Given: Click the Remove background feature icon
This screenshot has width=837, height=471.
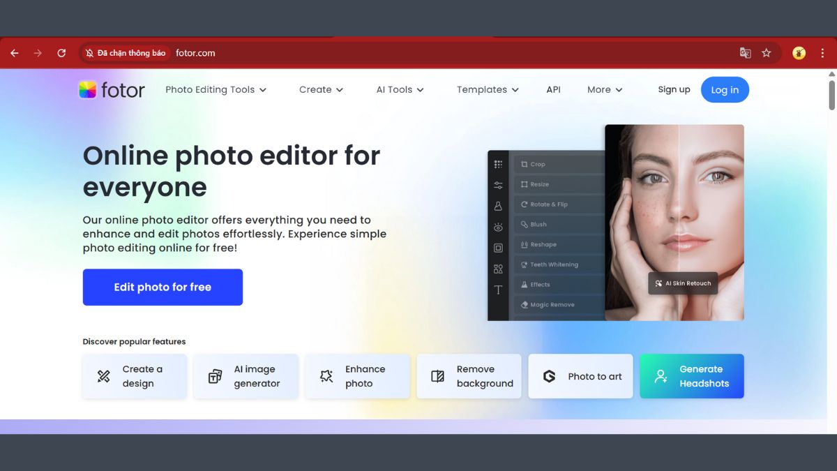Looking at the screenshot, I should 437,376.
